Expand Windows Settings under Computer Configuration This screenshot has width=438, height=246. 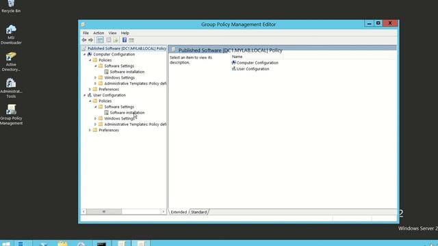pos(96,78)
